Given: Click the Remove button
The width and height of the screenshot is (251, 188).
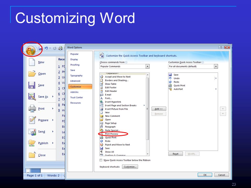Looking at the screenshot, I should tap(159, 114).
